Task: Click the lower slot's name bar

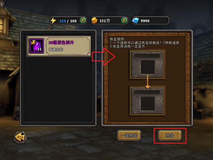Action: [147, 93]
